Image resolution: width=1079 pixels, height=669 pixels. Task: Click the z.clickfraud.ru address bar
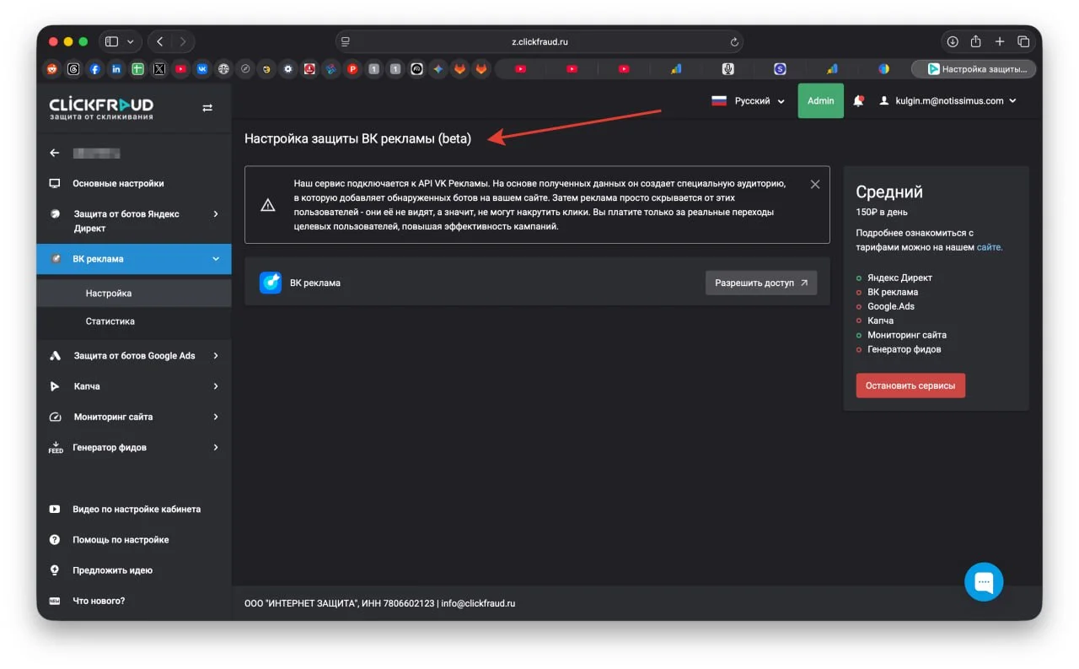[x=539, y=41]
